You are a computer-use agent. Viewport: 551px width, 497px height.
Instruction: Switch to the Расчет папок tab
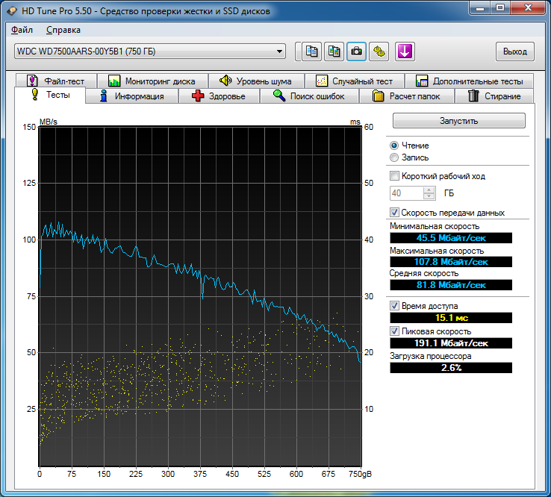click(x=407, y=96)
